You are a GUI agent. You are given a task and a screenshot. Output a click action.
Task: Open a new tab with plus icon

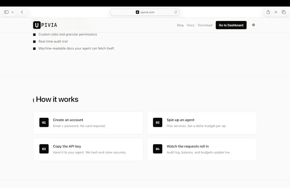point(276,12)
